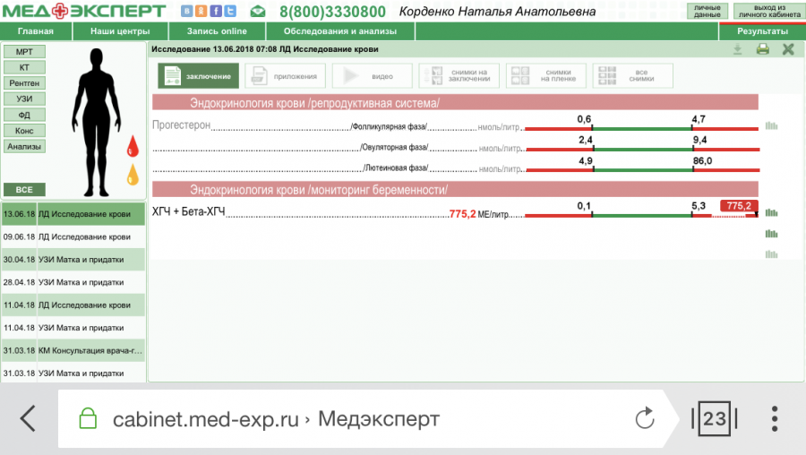Open the browser tabs counter showing 23
Screen dimensions: 806x455
coord(715,418)
